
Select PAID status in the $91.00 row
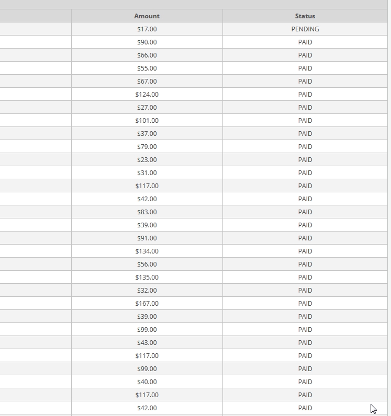click(305, 238)
